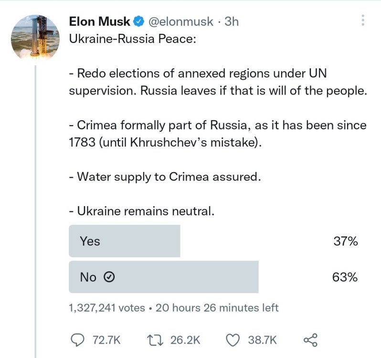Click the blue verified badge
This screenshot has width=381, height=358.
pyautogui.click(x=139, y=21)
